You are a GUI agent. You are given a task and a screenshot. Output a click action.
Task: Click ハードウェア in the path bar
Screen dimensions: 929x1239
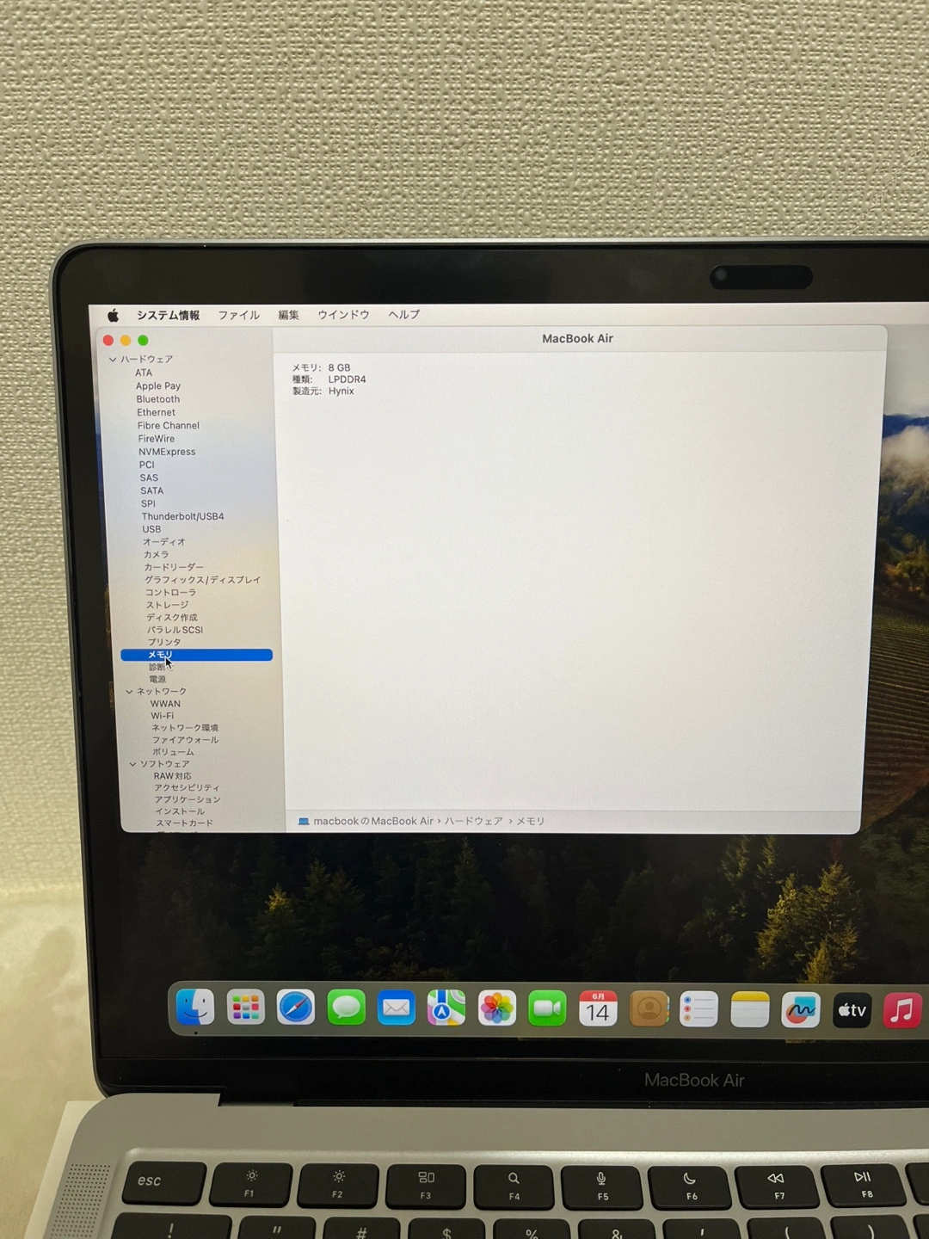474,821
